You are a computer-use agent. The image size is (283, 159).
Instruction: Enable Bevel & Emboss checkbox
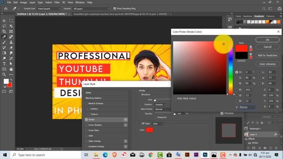(87, 103)
